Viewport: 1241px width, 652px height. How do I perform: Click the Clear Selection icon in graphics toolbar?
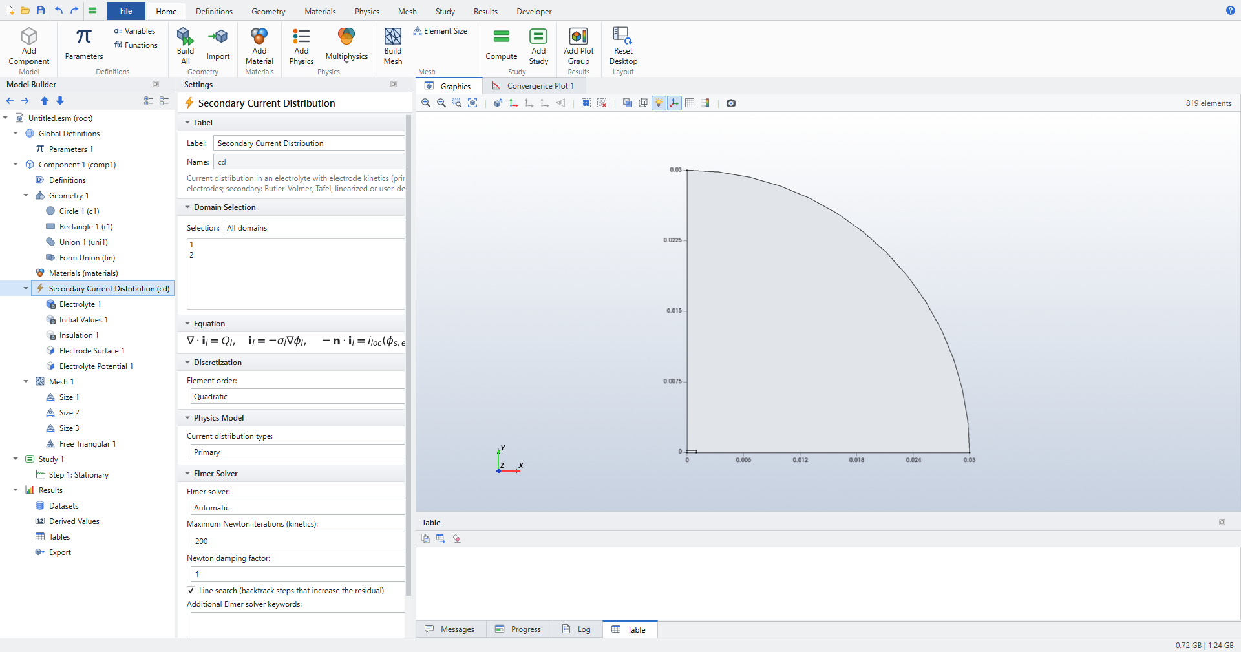point(602,103)
